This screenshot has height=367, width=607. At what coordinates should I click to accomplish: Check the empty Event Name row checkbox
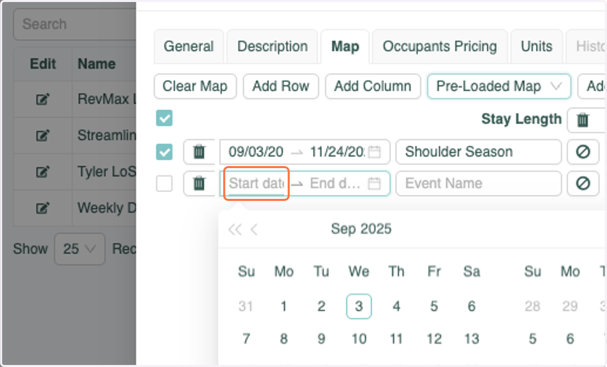164,184
